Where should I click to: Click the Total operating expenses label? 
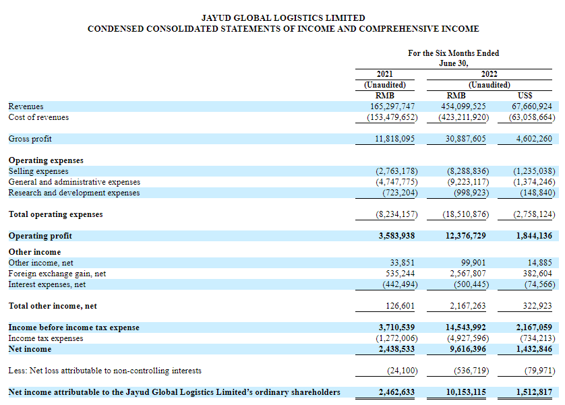click(55, 214)
